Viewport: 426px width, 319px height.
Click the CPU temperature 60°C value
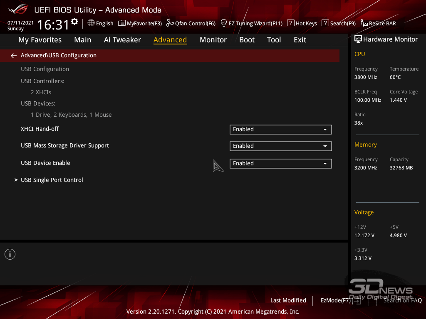coord(395,77)
